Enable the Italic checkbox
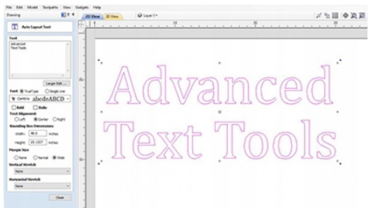 36,107
